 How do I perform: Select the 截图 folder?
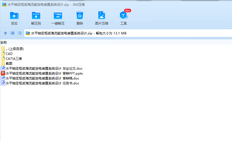tap(7, 63)
